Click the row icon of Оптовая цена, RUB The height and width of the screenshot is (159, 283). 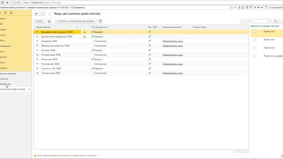[37, 55]
